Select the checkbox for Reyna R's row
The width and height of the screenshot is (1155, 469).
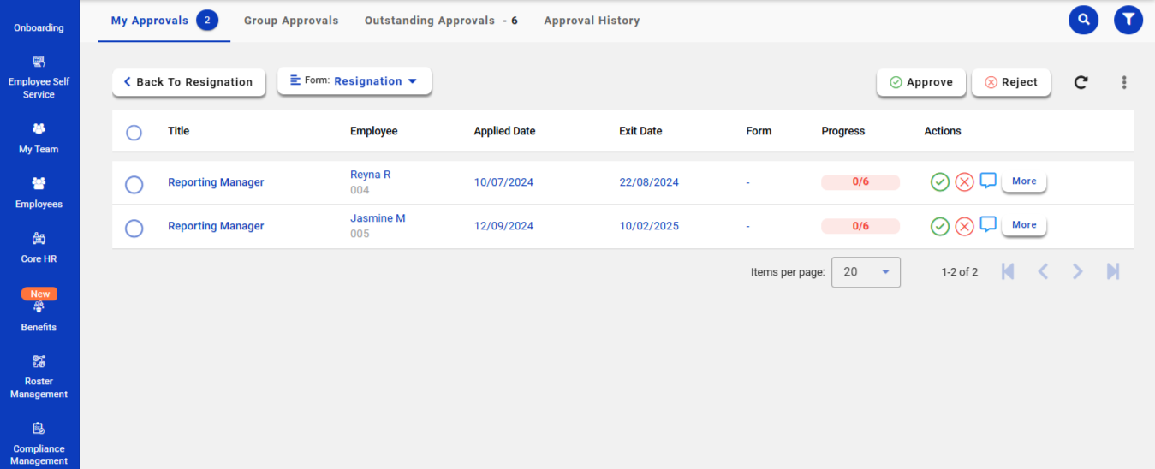coord(134,184)
